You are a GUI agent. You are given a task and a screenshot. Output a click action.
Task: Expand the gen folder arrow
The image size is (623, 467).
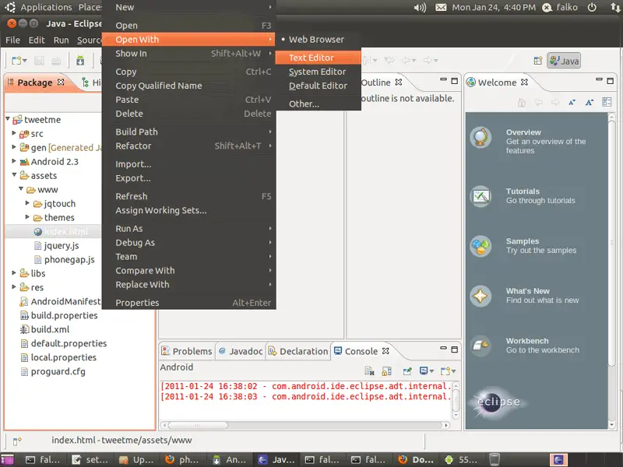[14, 147]
